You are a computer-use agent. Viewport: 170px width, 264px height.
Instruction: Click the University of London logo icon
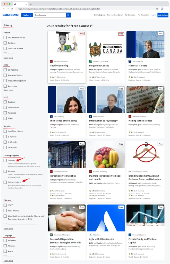pos(130,171)
